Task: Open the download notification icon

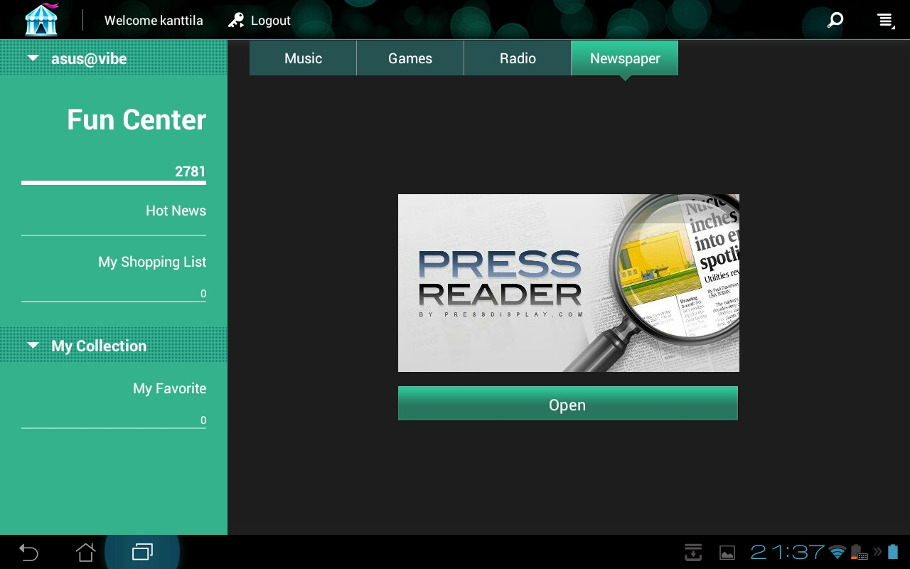Action: 693,552
